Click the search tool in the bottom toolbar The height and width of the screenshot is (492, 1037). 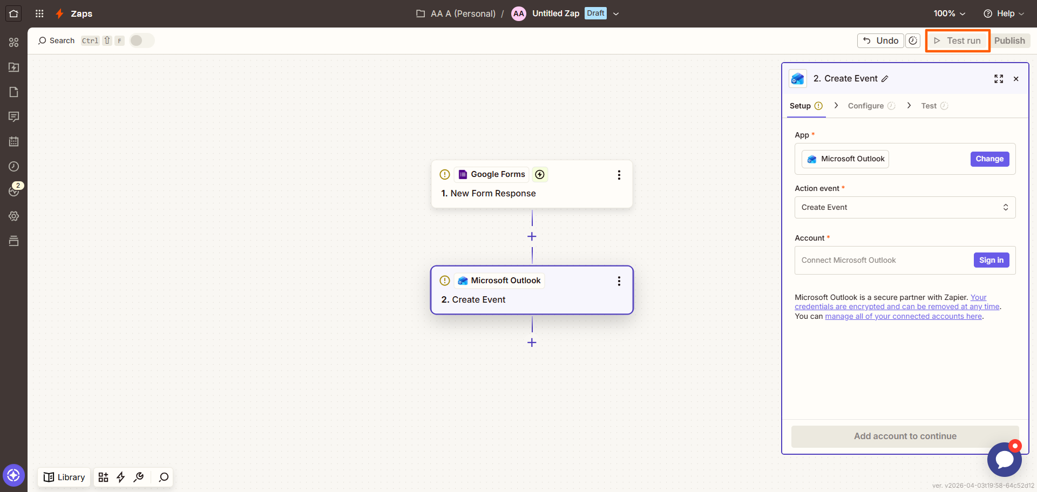[164, 477]
